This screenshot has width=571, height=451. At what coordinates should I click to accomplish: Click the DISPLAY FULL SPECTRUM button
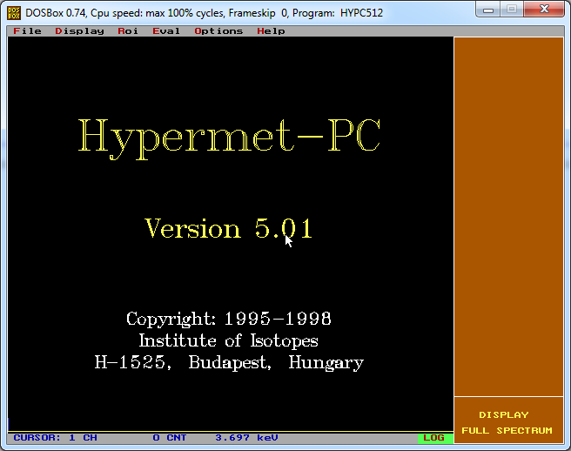[508, 420]
